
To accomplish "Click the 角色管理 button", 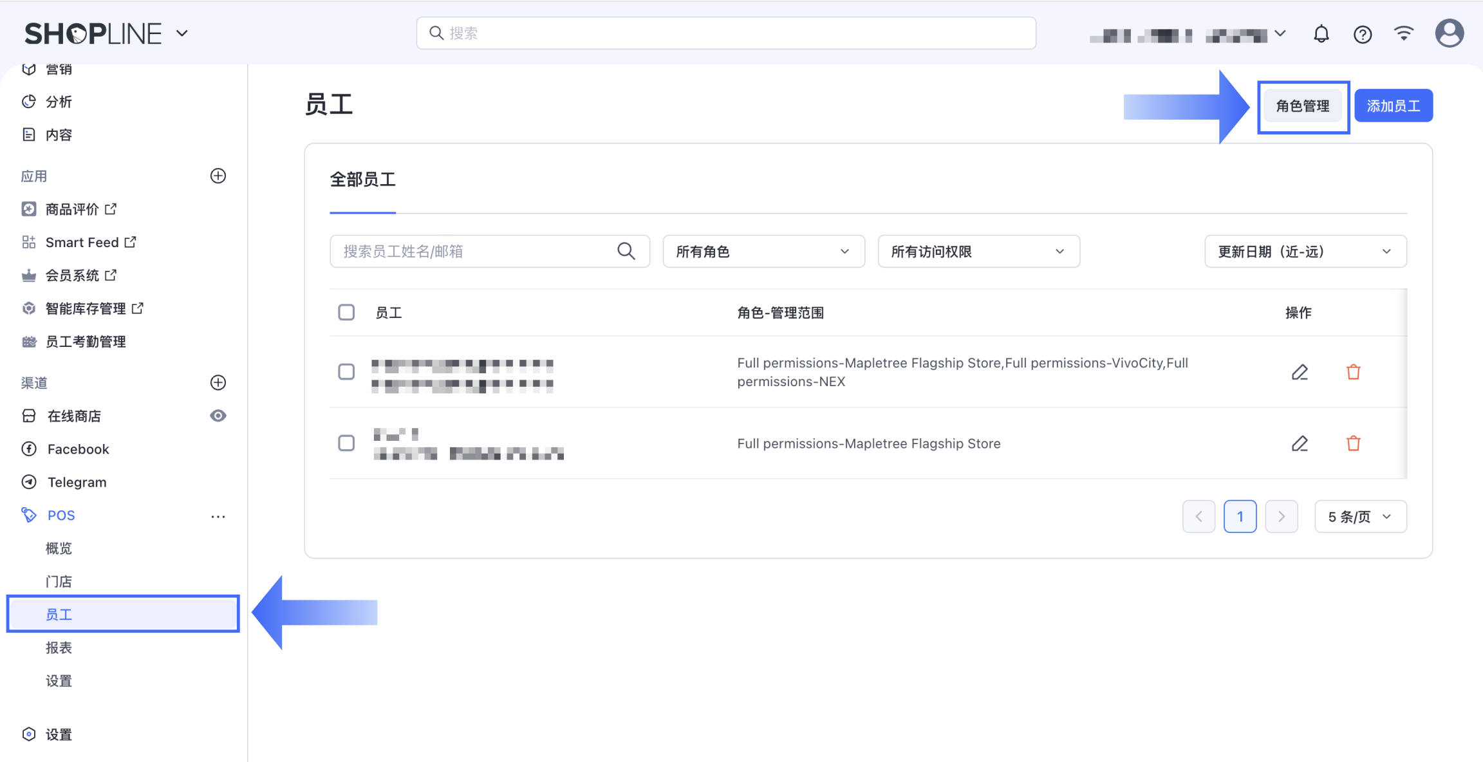I will [x=1303, y=106].
